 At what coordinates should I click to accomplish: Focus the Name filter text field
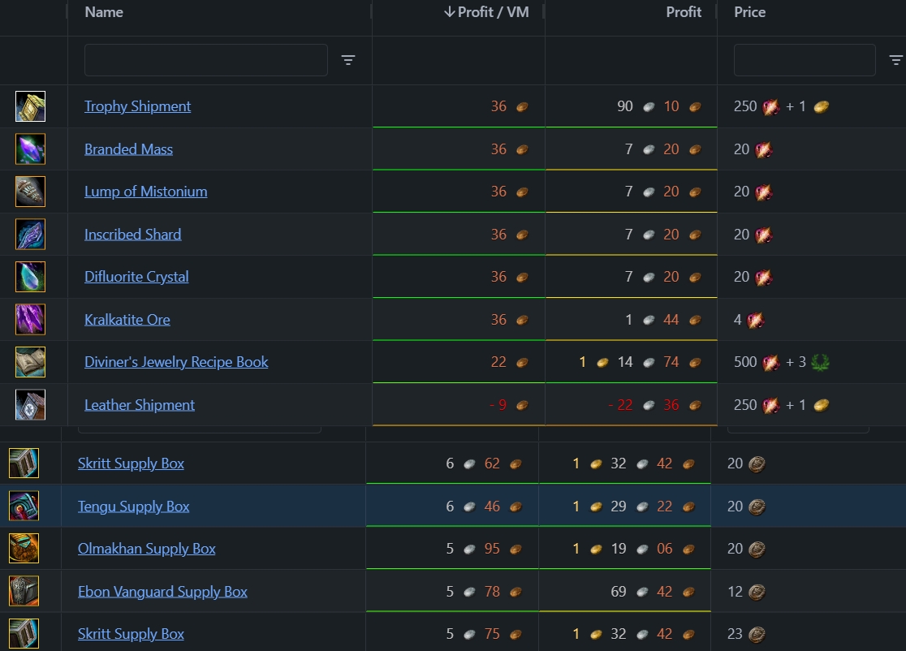(x=206, y=60)
